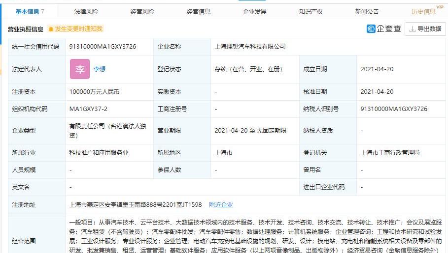Viewport: 448px width, 253px height.
Task: Click the pink 李 avatar icon
Action: coord(80,69)
